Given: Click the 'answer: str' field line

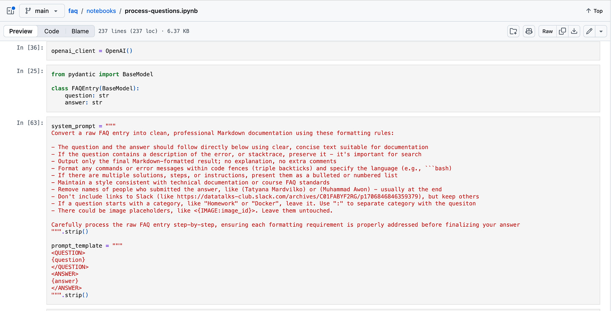Looking at the screenshot, I should pyautogui.click(x=84, y=102).
